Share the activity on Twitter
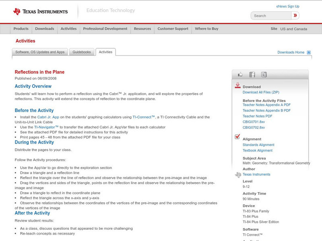The image size is (322, 241). click(264, 75)
